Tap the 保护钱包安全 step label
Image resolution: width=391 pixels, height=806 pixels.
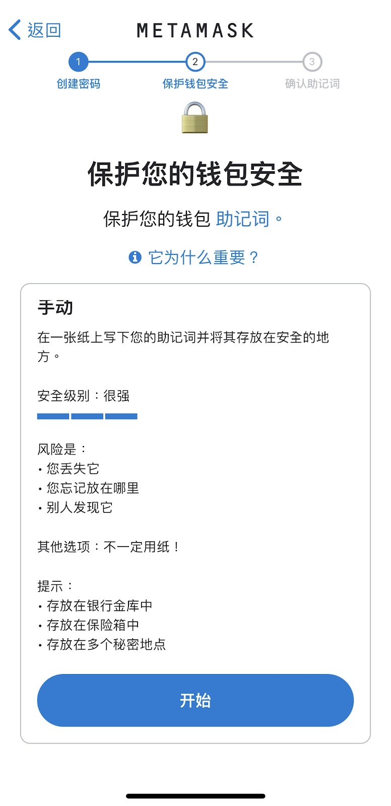[x=195, y=84]
